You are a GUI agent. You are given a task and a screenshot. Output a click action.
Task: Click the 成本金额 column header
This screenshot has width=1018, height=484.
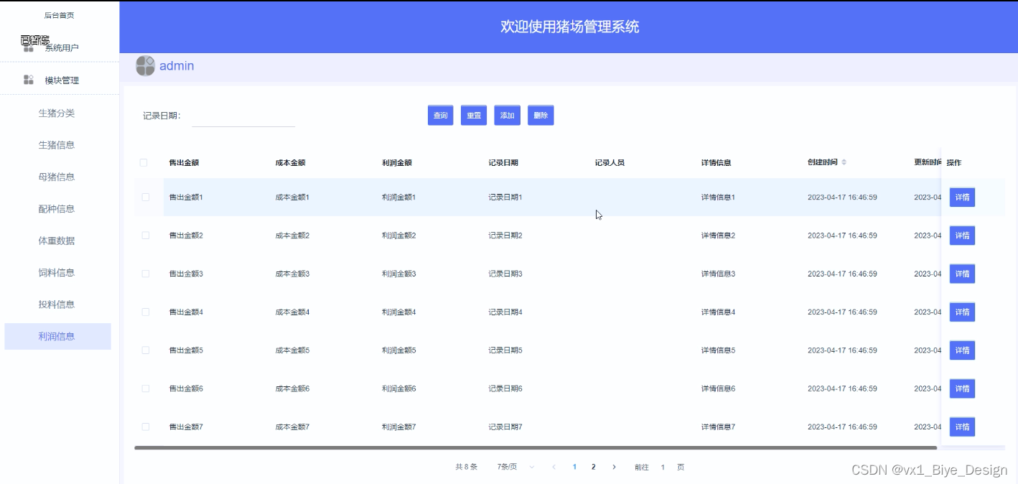point(291,163)
